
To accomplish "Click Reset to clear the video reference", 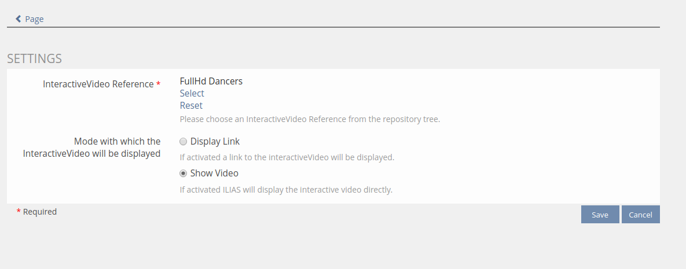I will pyautogui.click(x=191, y=105).
